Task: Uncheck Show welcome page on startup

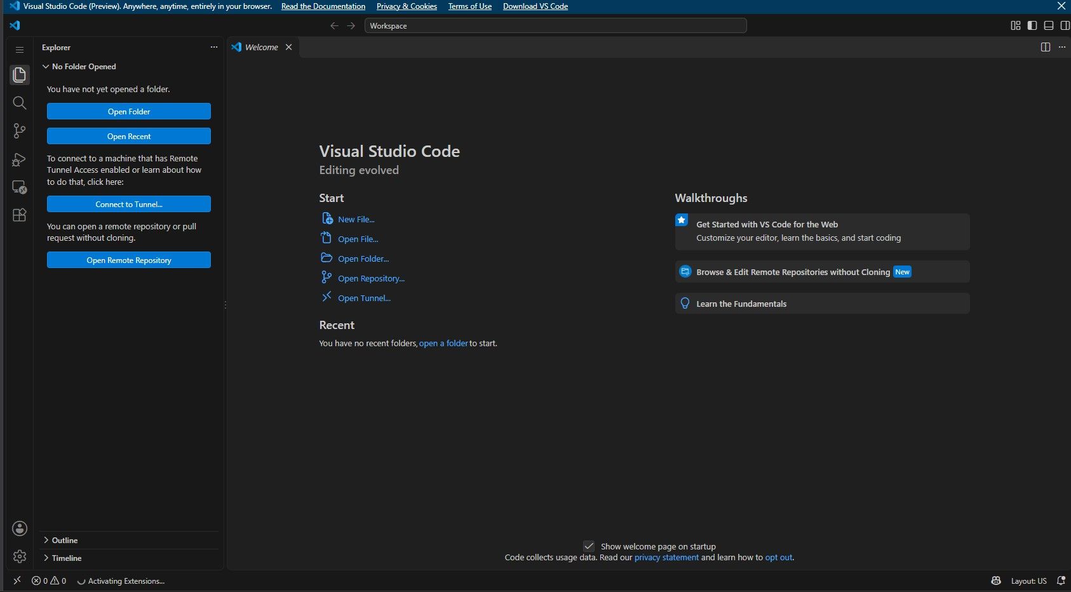Action: pos(589,546)
